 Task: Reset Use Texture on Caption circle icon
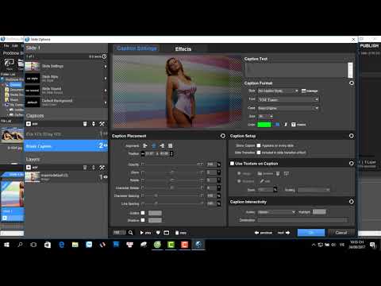[352, 164]
